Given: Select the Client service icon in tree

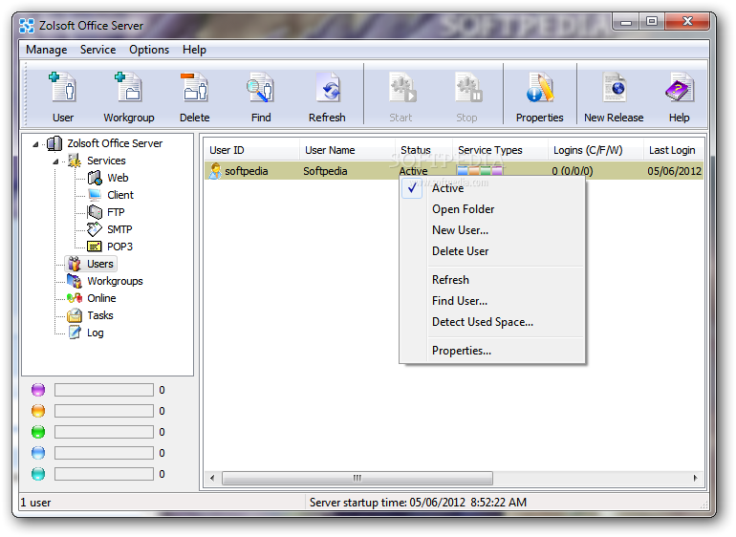Looking at the screenshot, I should click(x=95, y=194).
